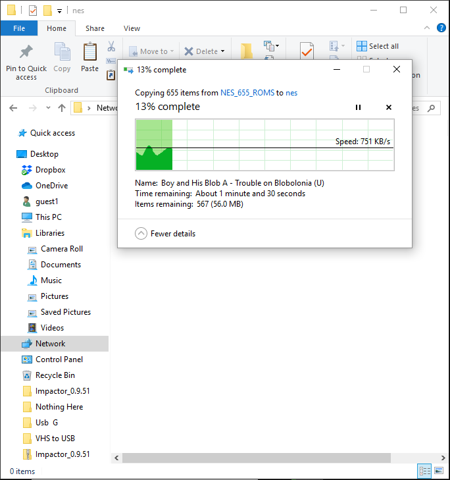This screenshot has width=450, height=480.
Task: Open the File menu tab
Action: 19,28
